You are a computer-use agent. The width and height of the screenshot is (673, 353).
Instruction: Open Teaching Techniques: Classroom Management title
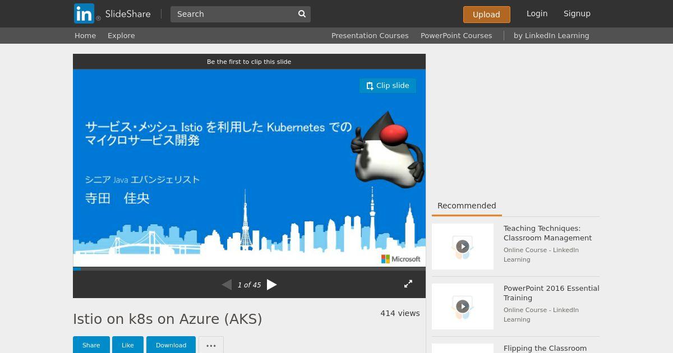[547, 233]
